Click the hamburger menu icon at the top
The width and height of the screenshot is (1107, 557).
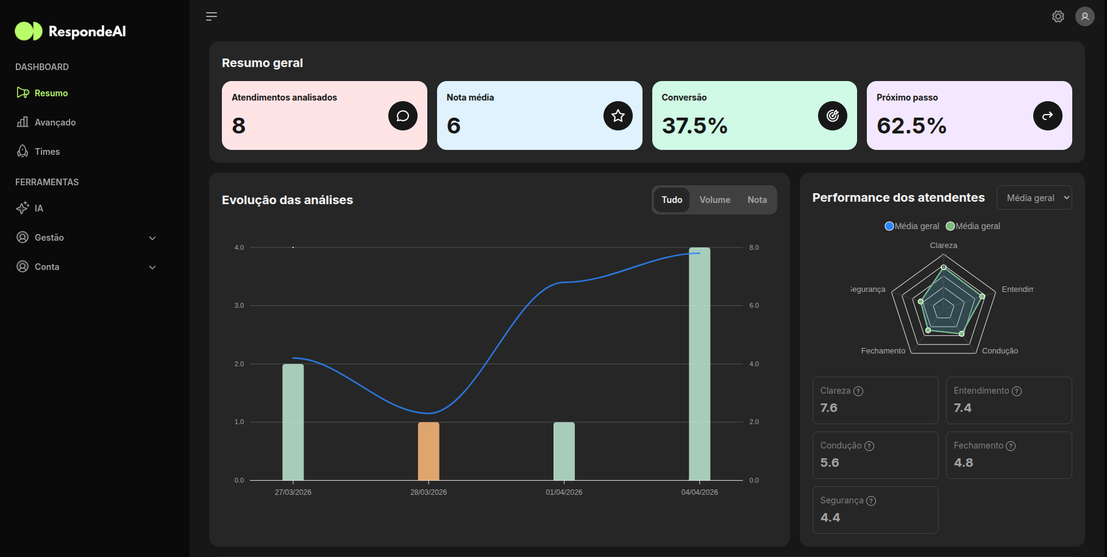coord(211,16)
